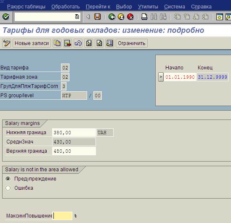Open the Перейти к menu
This screenshot has height=223, width=231.
click(x=98, y=7)
